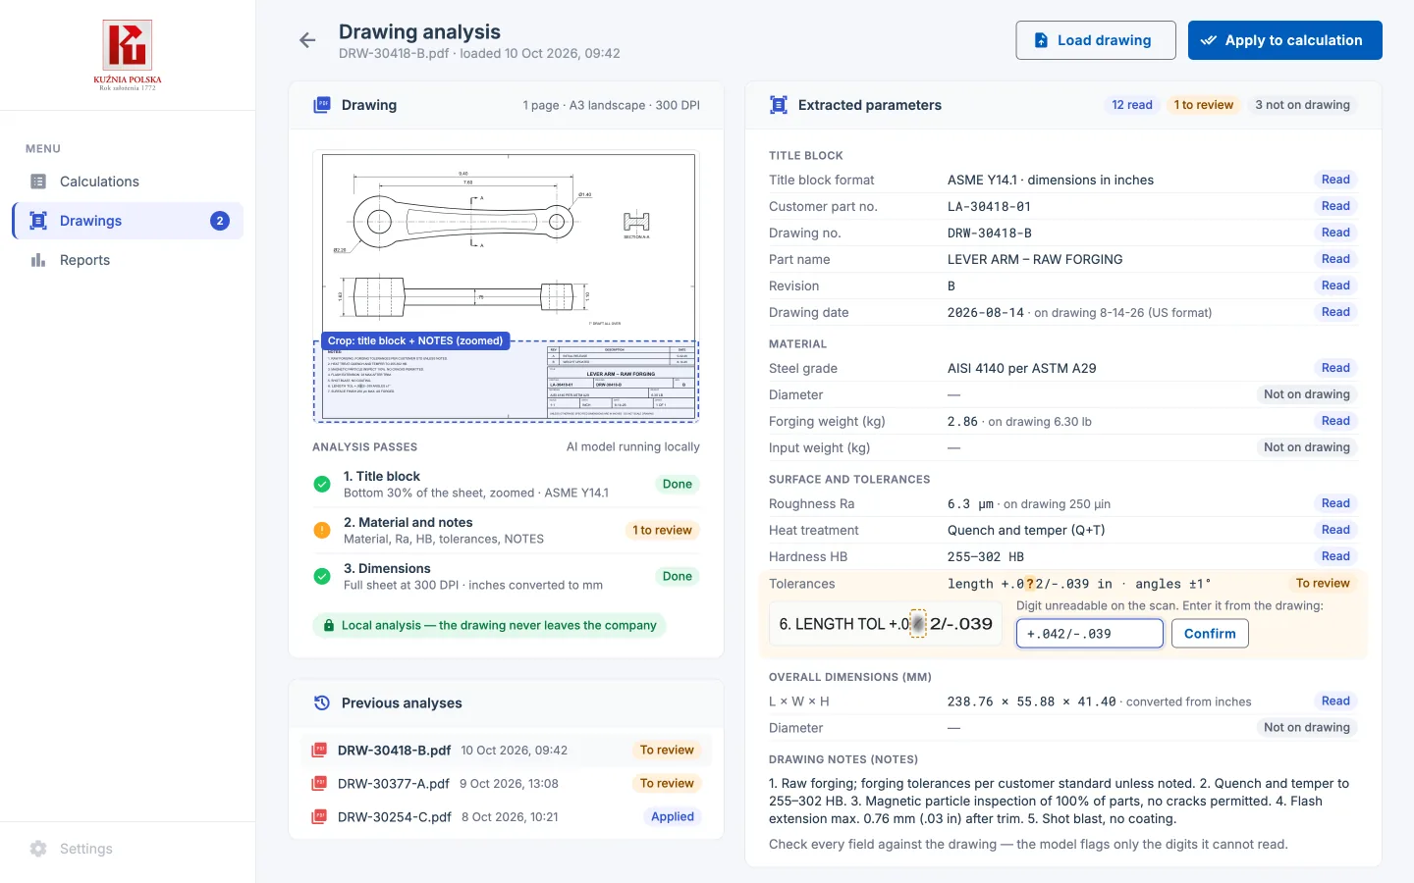1414x883 pixels.
Task: Click the Calculations sidebar icon
Action: (38, 182)
